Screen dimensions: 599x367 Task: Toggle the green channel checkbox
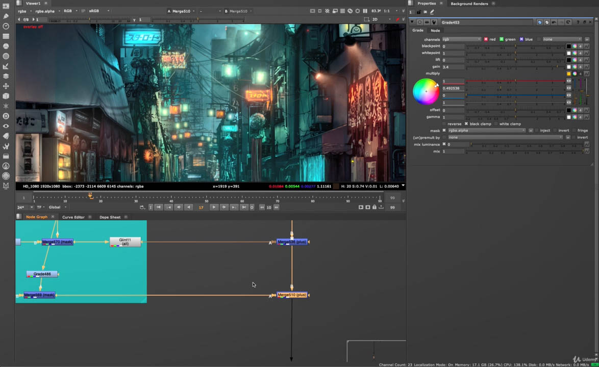click(502, 39)
